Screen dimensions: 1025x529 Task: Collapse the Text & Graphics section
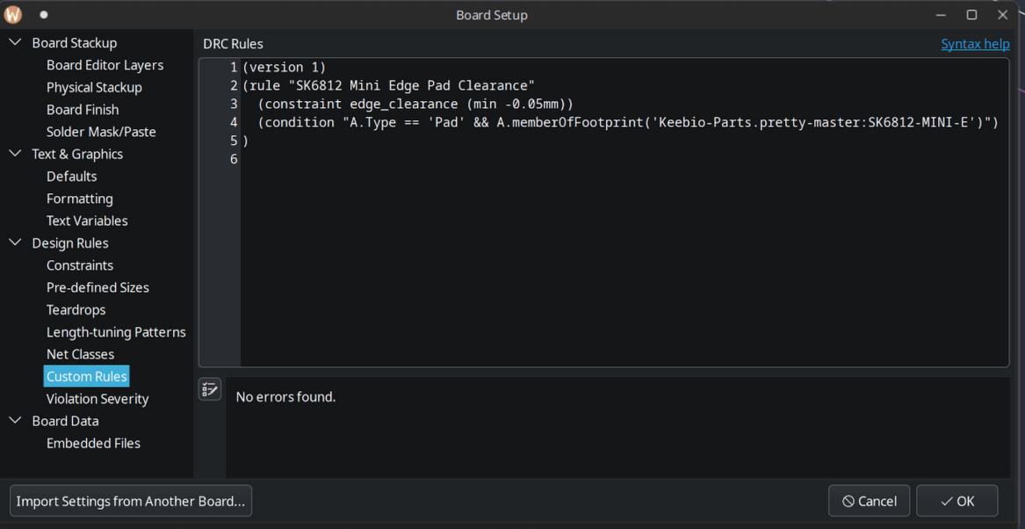pyautogui.click(x=16, y=154)
